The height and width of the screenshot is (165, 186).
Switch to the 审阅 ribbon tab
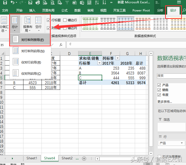90,10
